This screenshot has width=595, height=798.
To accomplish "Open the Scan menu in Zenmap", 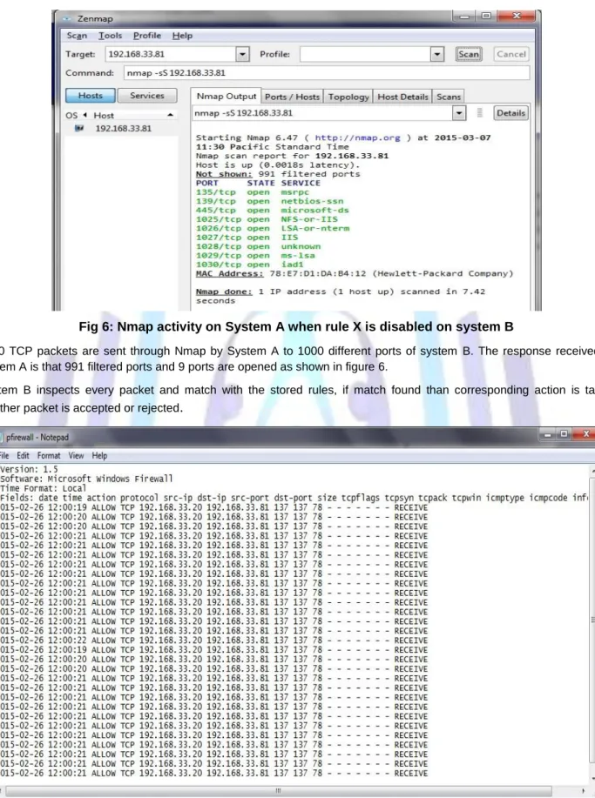I will (x=77, y=36).
